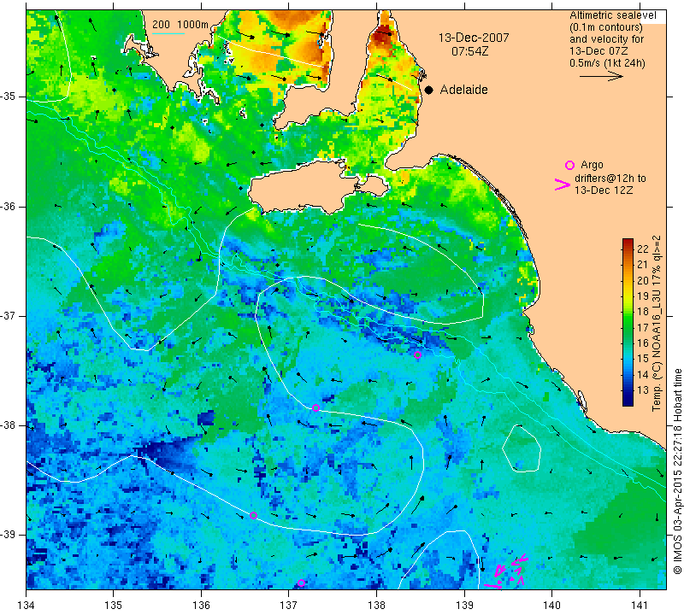Click the magenta drifters arrowhead in the legend
Viewport: 684px width, 615px height.
(x=563, y=184)
